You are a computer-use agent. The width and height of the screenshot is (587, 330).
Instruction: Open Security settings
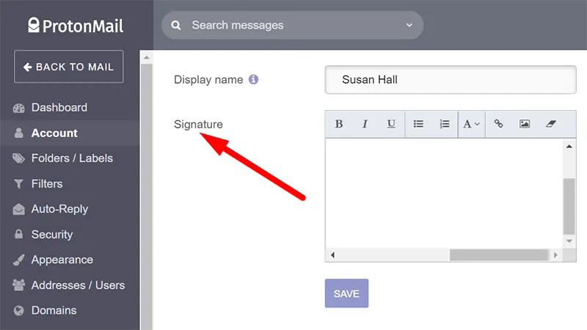point(52,235)
